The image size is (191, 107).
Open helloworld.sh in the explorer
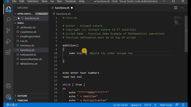(x=28, y=55)
